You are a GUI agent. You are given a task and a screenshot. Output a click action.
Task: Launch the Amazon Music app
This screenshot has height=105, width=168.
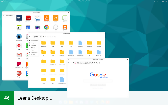47,18
